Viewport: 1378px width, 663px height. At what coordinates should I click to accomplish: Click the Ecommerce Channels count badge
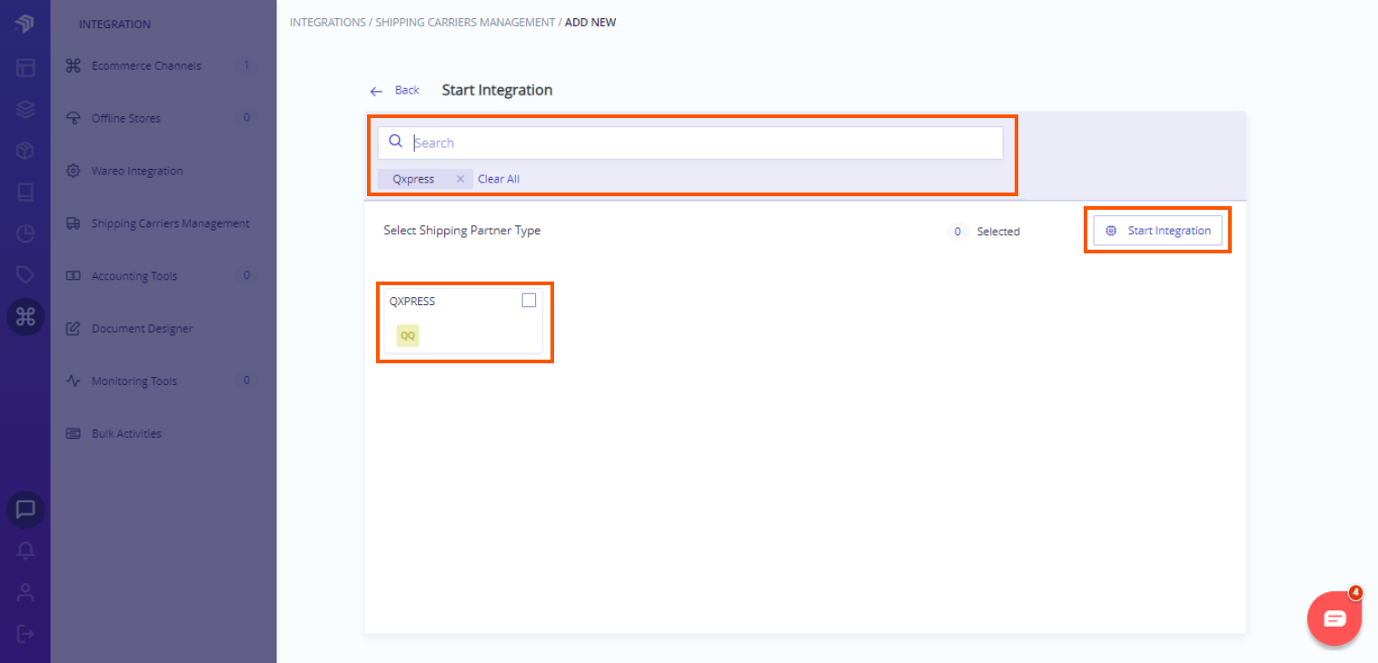pyautogui.click(x=246, y=65)
